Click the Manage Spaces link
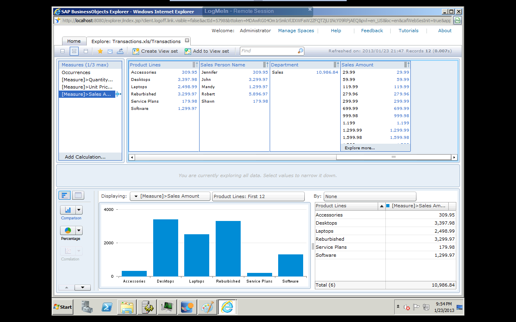 (x=296, y=31)
